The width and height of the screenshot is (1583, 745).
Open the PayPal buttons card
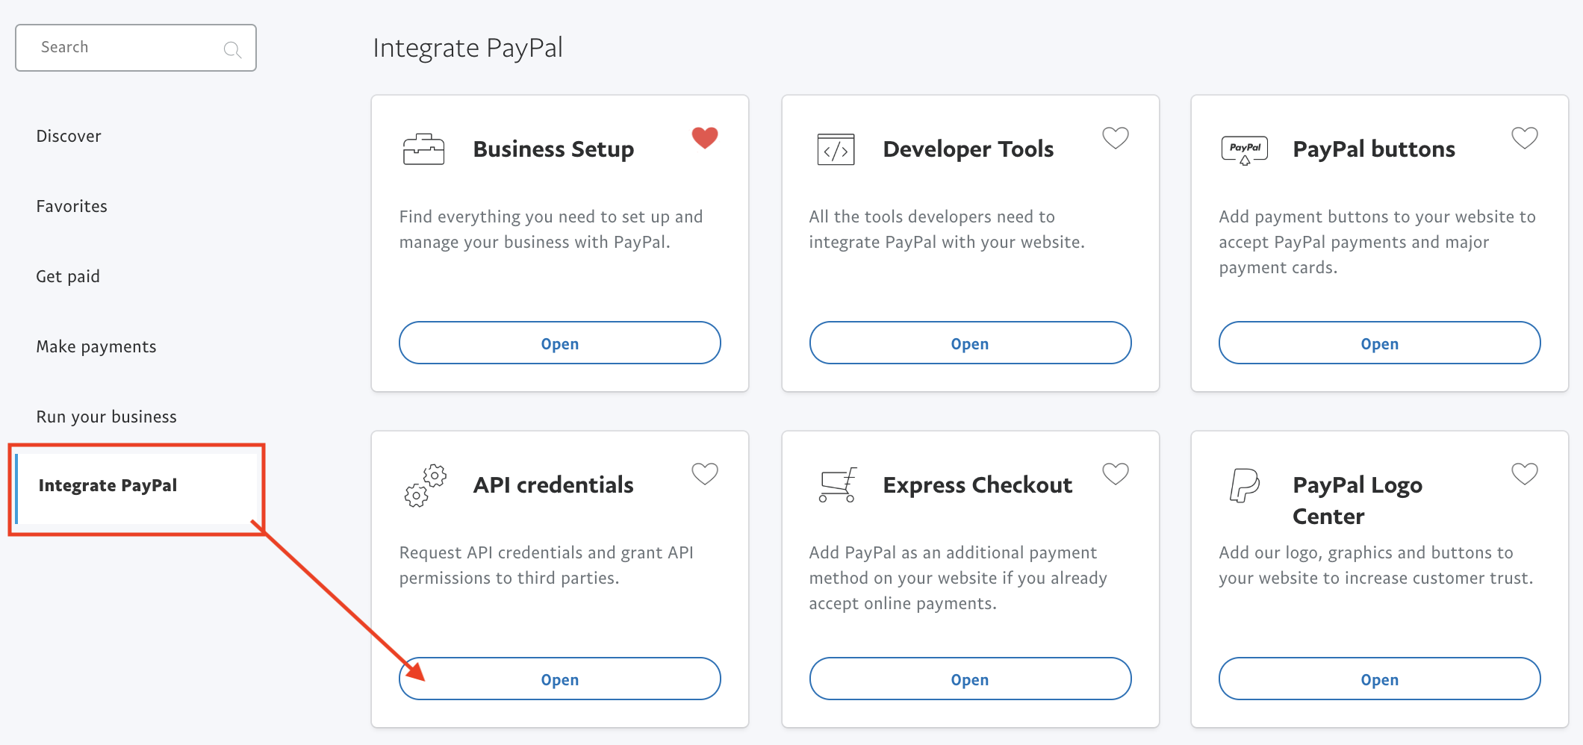(1380, 343)
